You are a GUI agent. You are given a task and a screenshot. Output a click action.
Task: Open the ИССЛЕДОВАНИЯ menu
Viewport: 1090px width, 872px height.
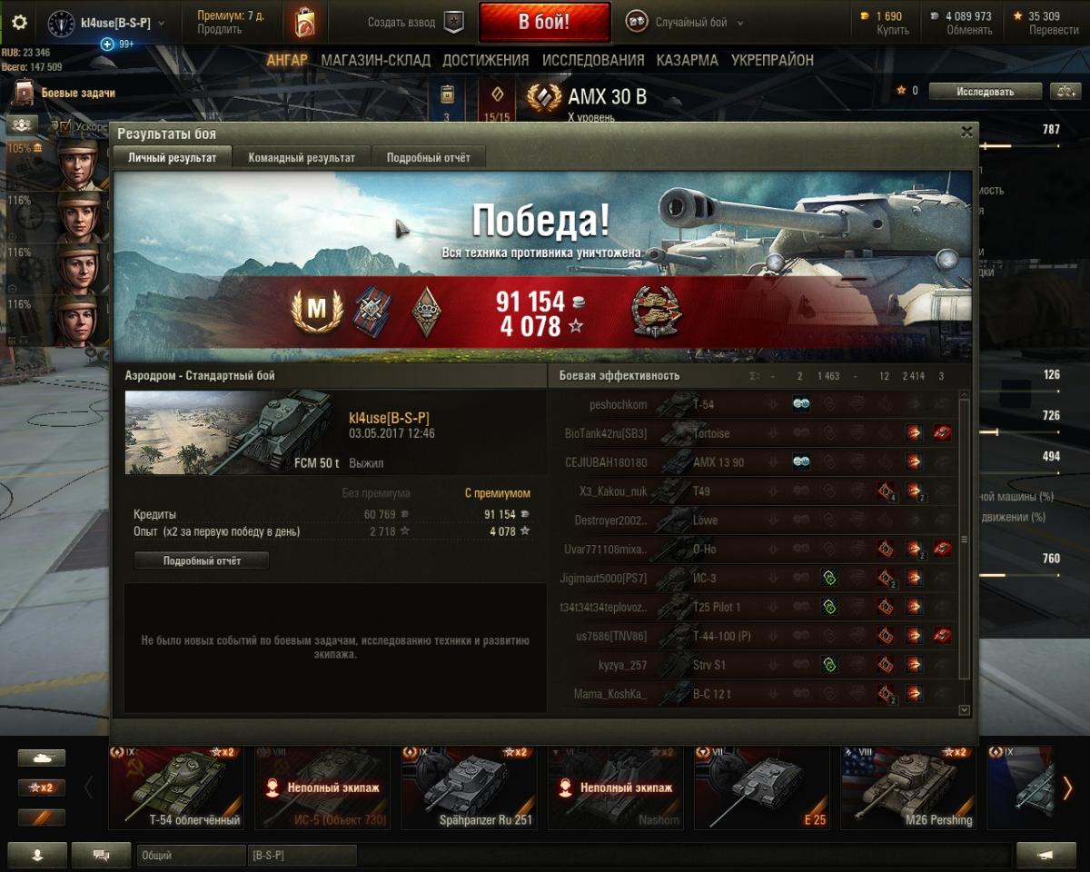pos(593,60)
